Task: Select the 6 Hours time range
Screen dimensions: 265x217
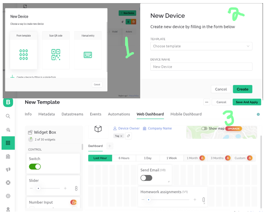Action: (124, 158)
